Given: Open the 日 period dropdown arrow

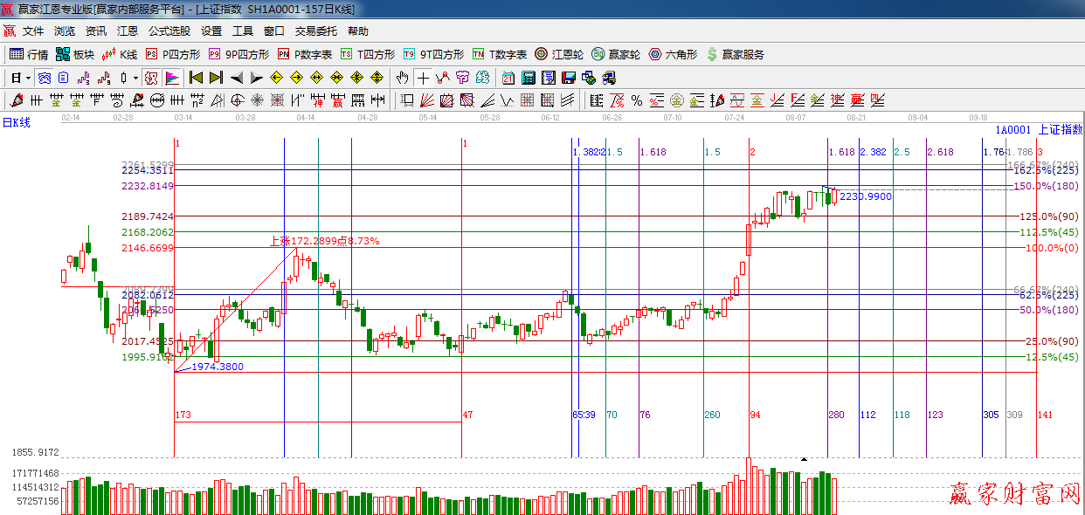Looking at the screenshot, I should coord(28,78).
